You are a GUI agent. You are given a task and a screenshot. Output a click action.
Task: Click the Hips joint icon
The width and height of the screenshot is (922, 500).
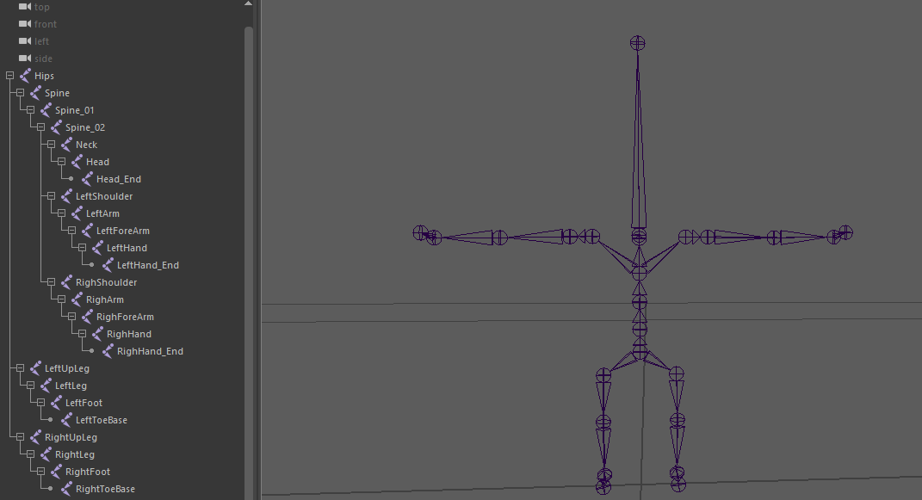click(x=25, y=75)
